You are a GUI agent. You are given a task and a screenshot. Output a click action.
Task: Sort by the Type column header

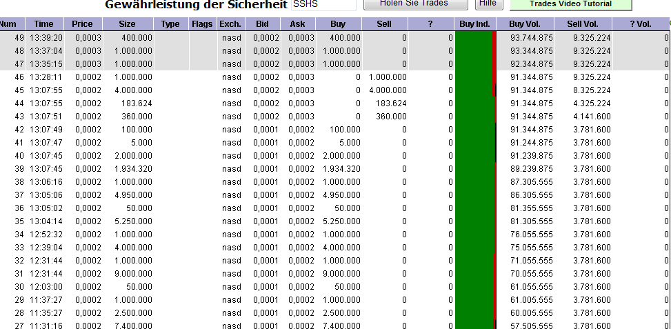click(x=171, y=24)
